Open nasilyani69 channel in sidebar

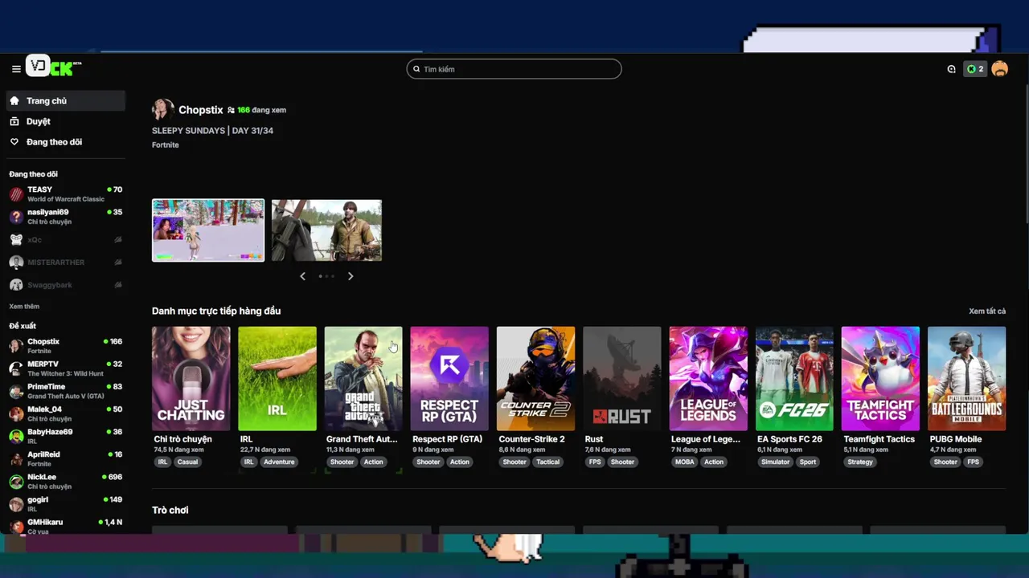tap(65, 217)
